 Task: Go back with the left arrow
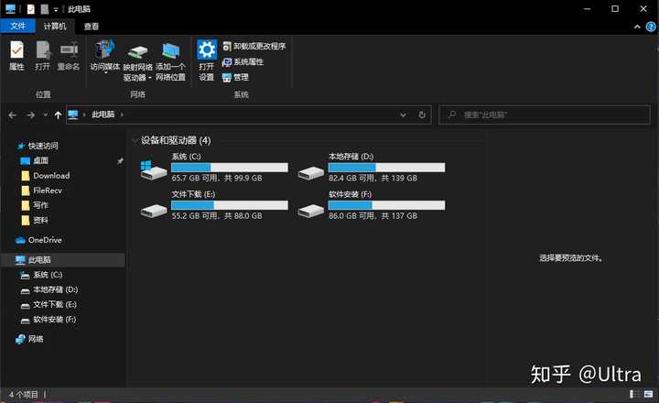point(12,114)
